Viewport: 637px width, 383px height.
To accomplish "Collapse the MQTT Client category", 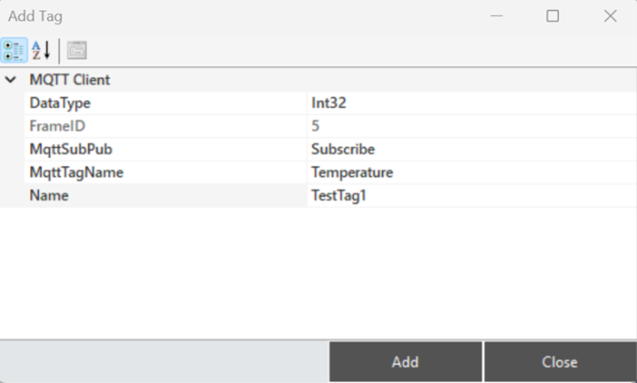I will (11, 80).
